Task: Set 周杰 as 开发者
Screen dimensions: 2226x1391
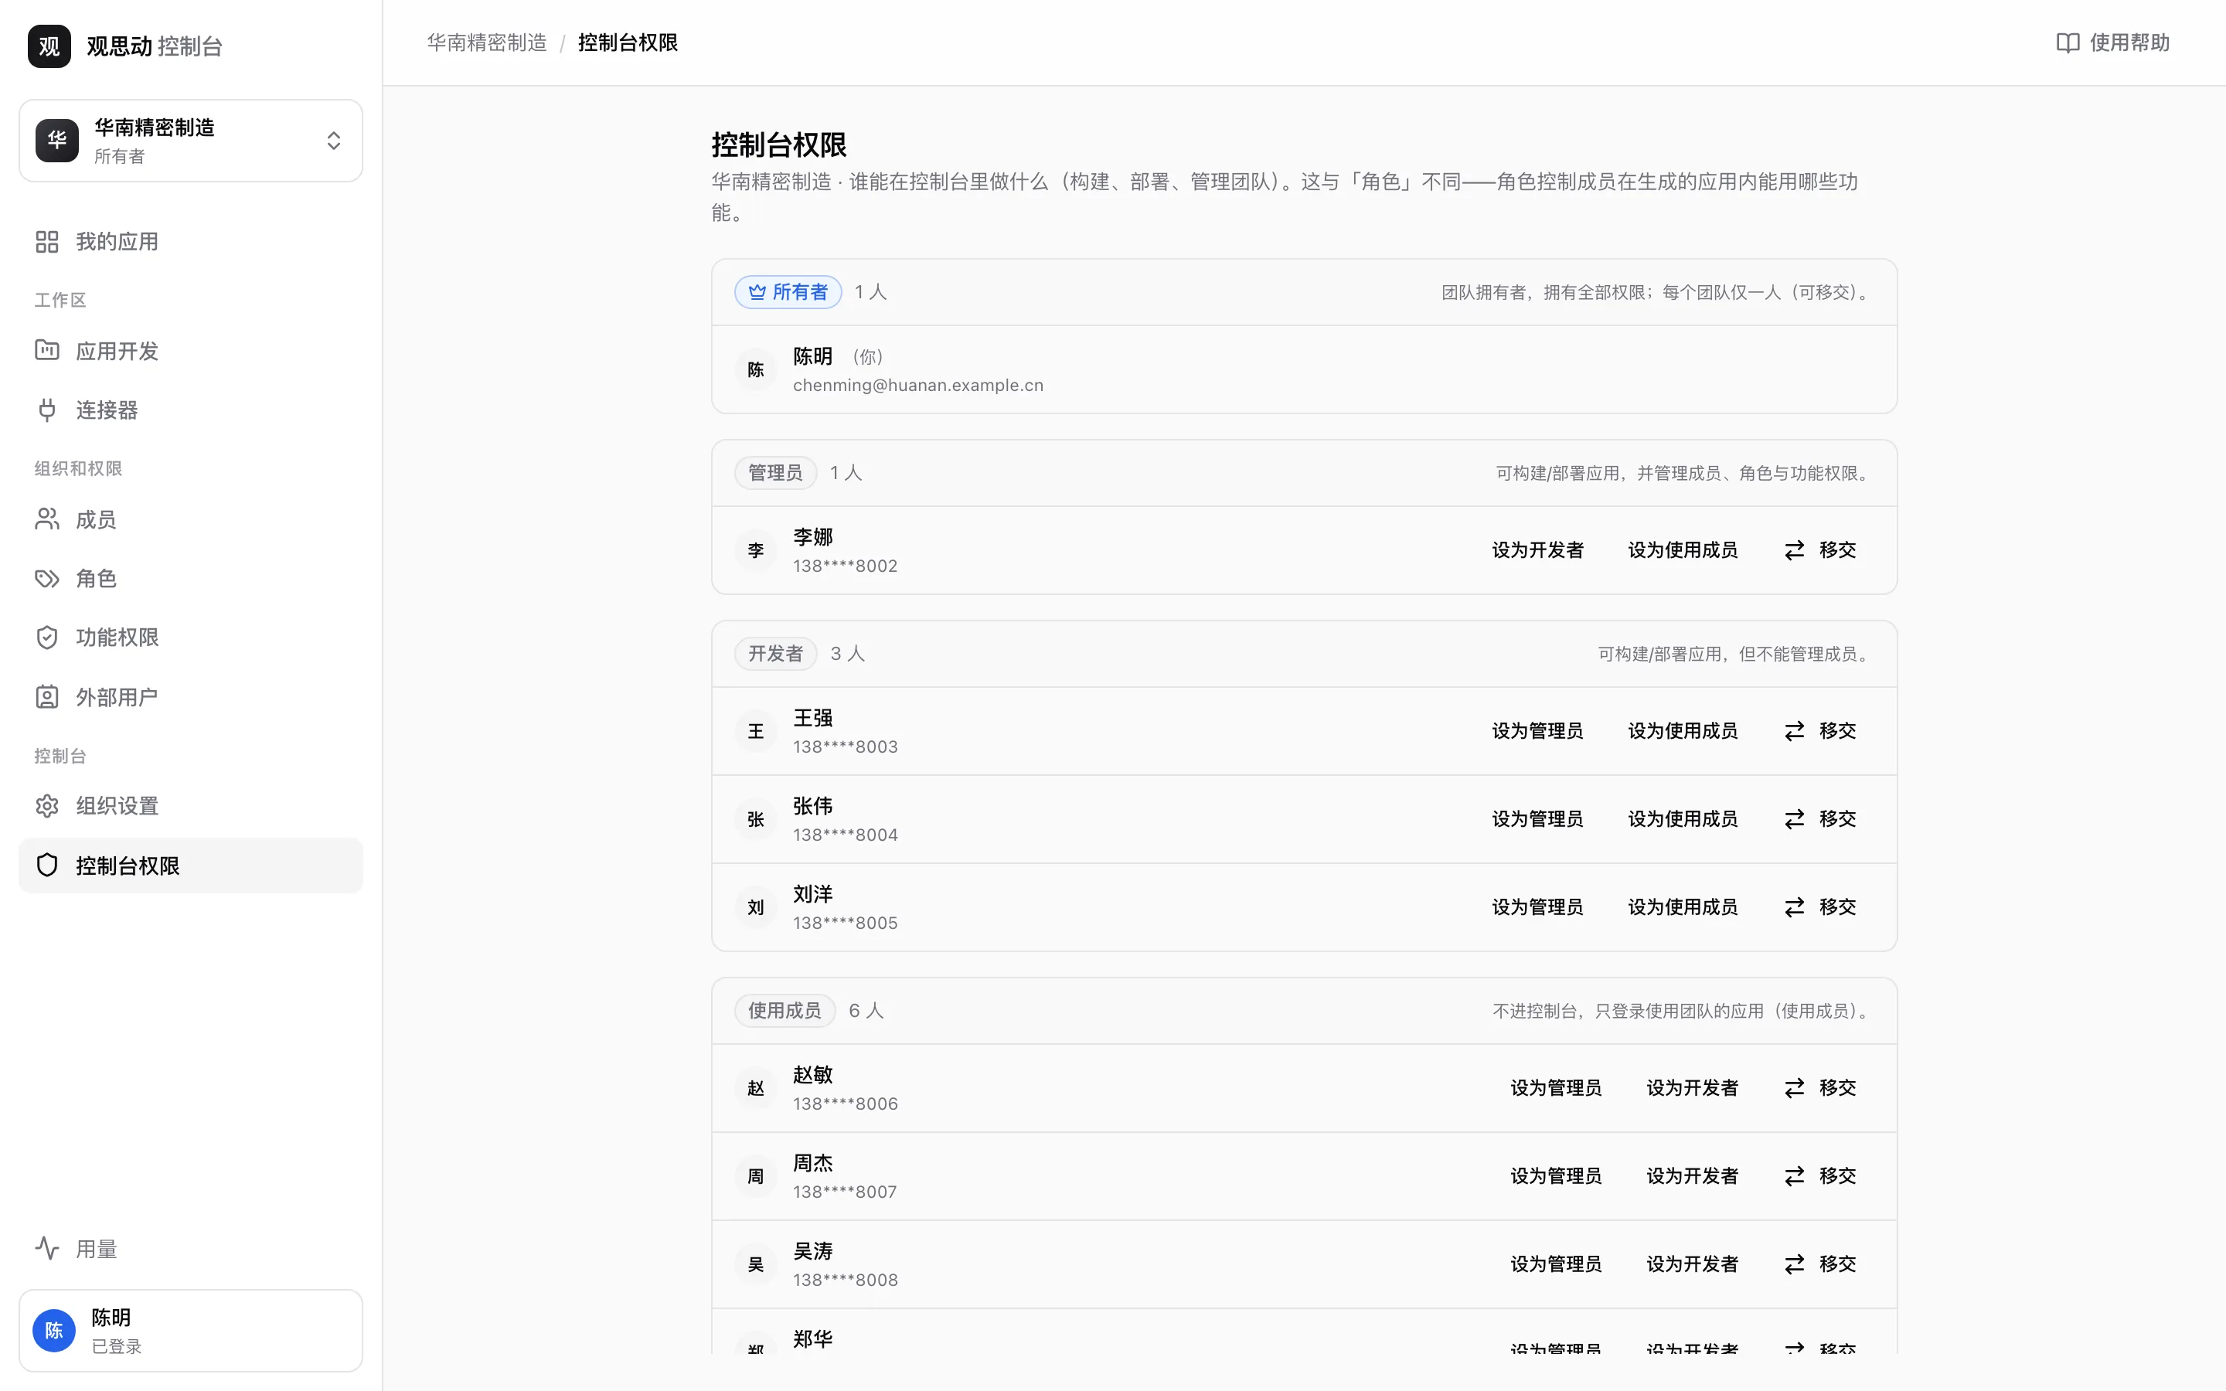Action: point(1692,1177)
